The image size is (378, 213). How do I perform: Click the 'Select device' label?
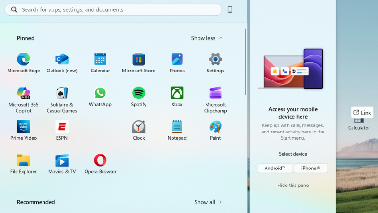pyautogui.click(x=293, y=154)
